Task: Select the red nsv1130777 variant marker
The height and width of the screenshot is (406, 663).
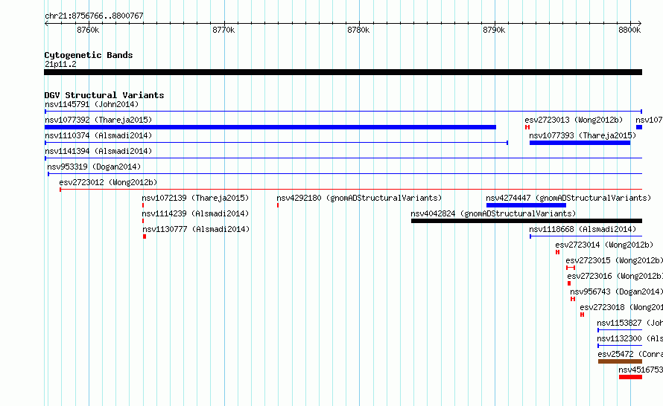Action: point(145,236)
